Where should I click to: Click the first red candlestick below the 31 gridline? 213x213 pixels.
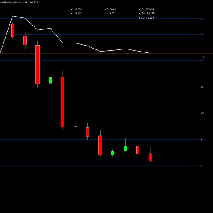13,31
